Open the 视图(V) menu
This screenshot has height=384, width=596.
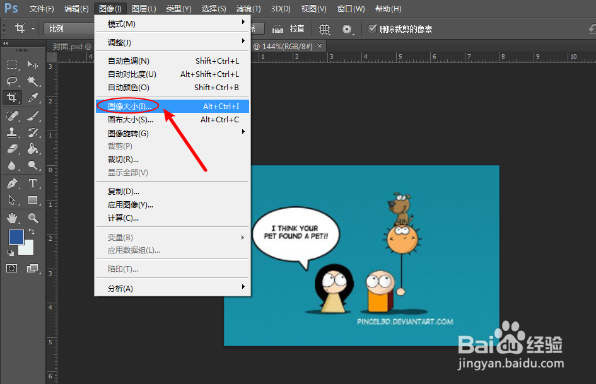click(x=313, y=8)
